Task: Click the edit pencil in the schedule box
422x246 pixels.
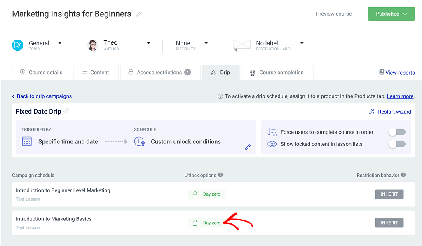Action: pos(247,147)
